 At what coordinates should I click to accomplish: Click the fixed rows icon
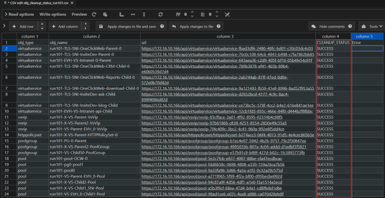178,14
